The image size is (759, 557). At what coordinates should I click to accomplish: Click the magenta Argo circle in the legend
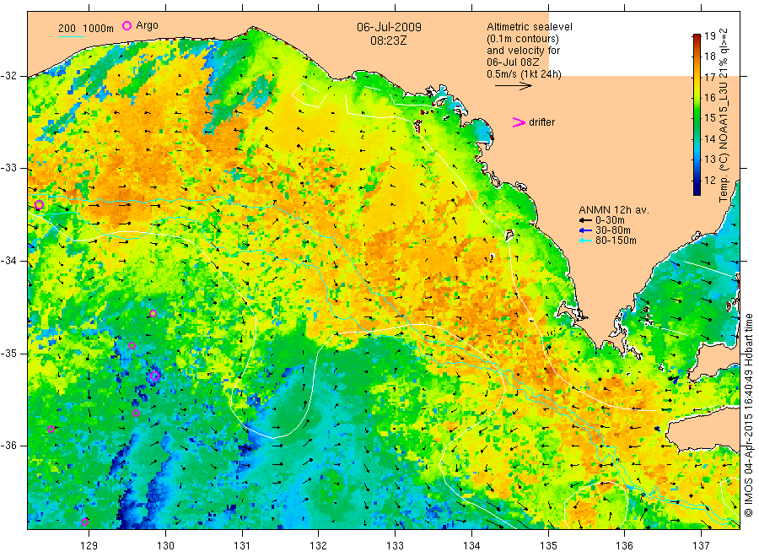(x=126, y=25)
